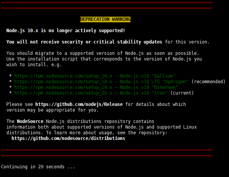Click the yellow DEPRECATION WARNING heading
The width and height of the screenshot is (229, 177).
pos(105,19)
